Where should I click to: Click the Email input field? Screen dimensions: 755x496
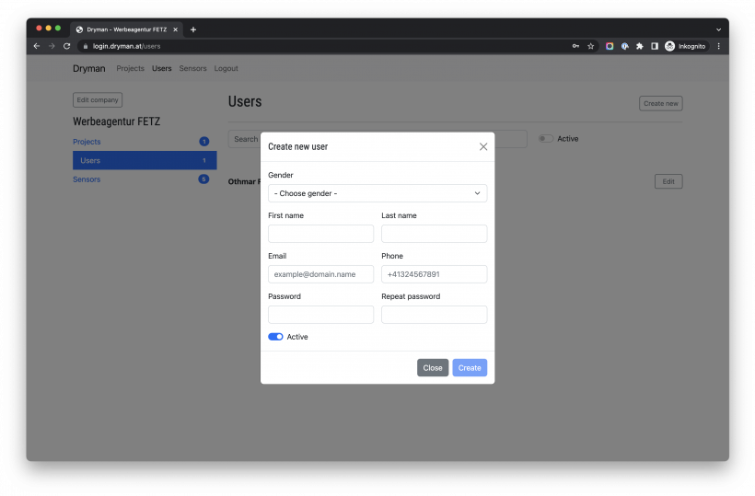click(320, 274)
